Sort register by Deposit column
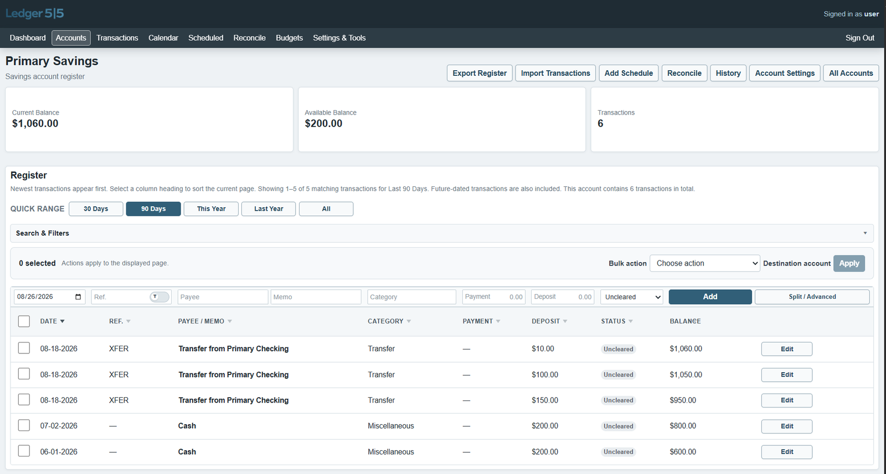Image resolution: width=886 pixels, height=474 pixels. pyautogui.click(x=549, y=321)
